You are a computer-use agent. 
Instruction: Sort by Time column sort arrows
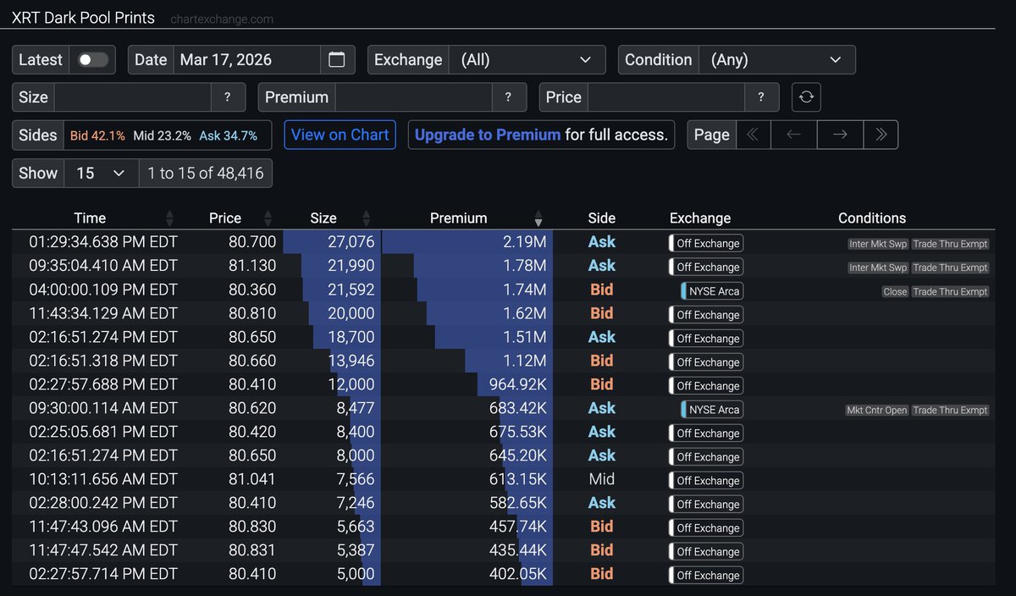(x=169, y=218)
